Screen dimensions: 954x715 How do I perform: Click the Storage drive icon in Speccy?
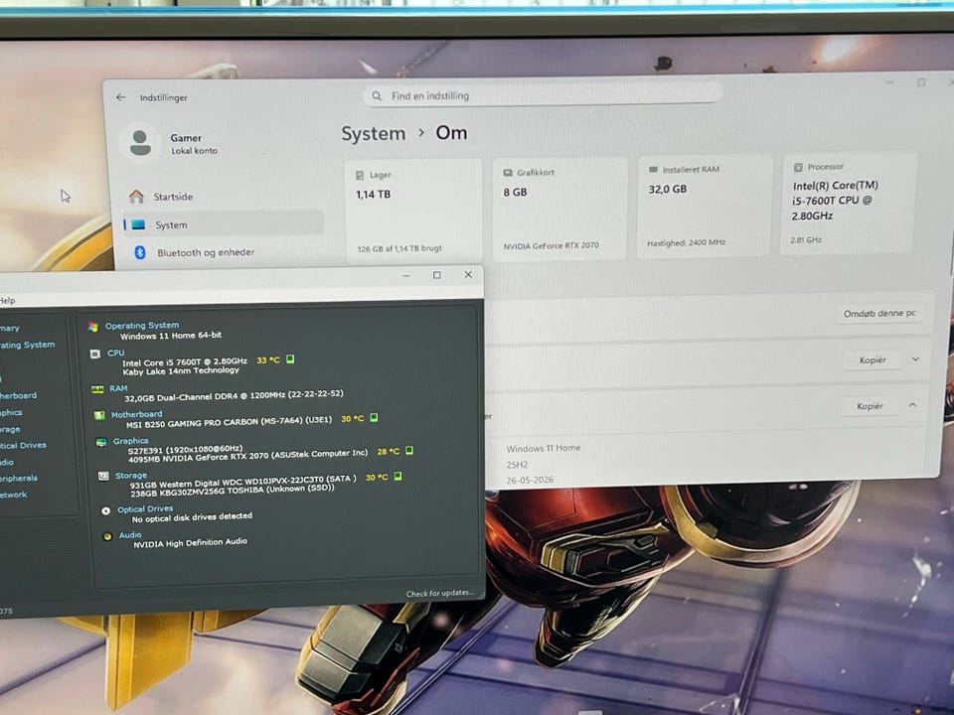coord(103,476)
